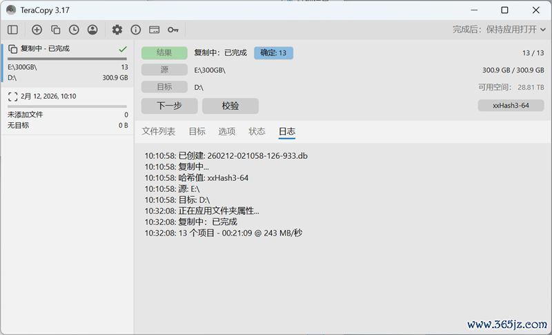The image size is (552, 335).
Task: Click the completed task progress bar
Action: click(x=67, y=59)
